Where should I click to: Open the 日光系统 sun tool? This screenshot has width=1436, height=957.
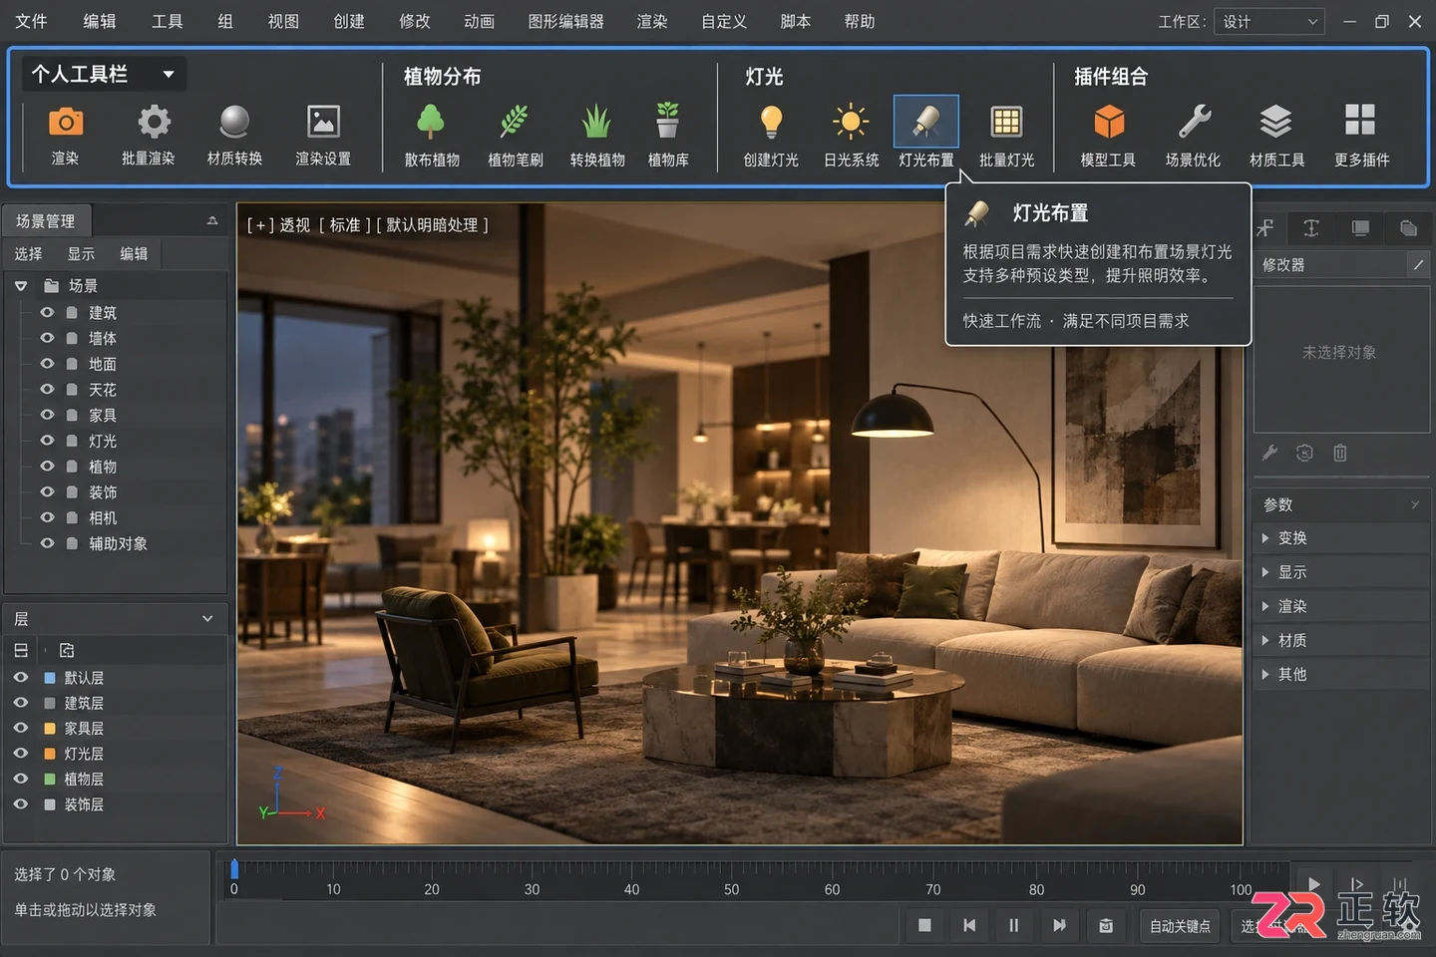[851, 122]
